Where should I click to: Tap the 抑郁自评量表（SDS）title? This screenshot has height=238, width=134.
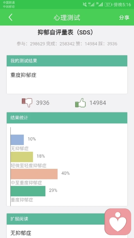click(x=65, y=32)
